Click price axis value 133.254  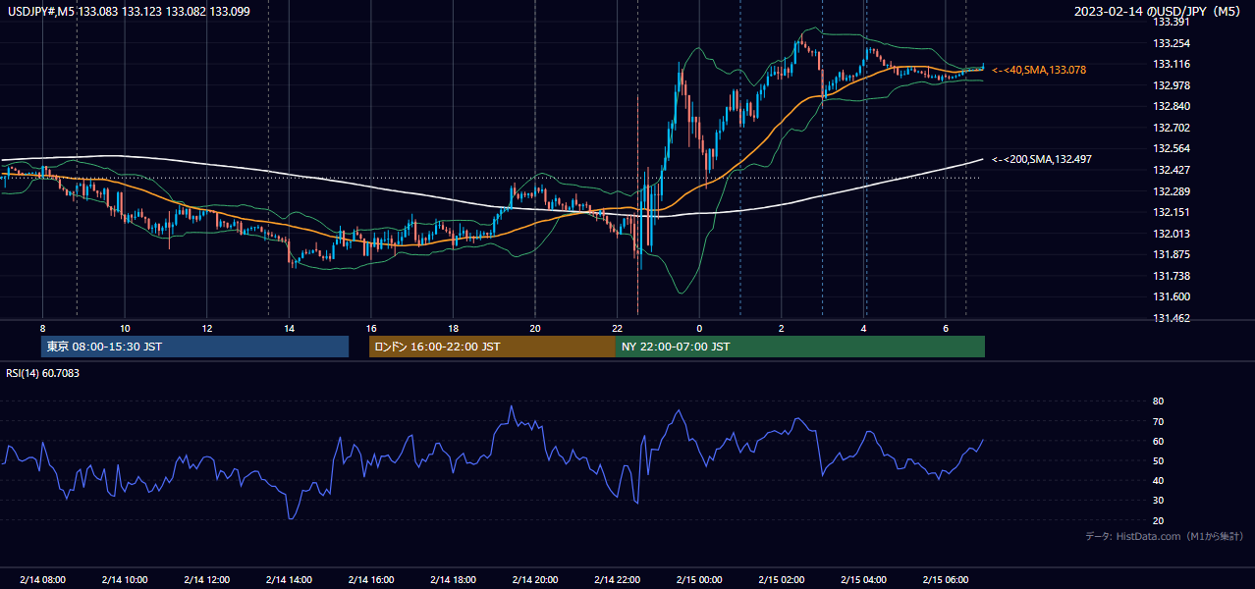(x=1172, y=43)
